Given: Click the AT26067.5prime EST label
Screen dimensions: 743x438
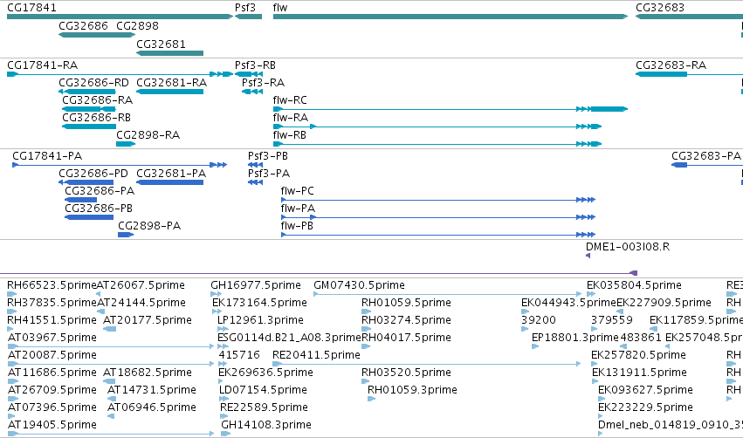Looking at the screenshot, I should [141, 285].
